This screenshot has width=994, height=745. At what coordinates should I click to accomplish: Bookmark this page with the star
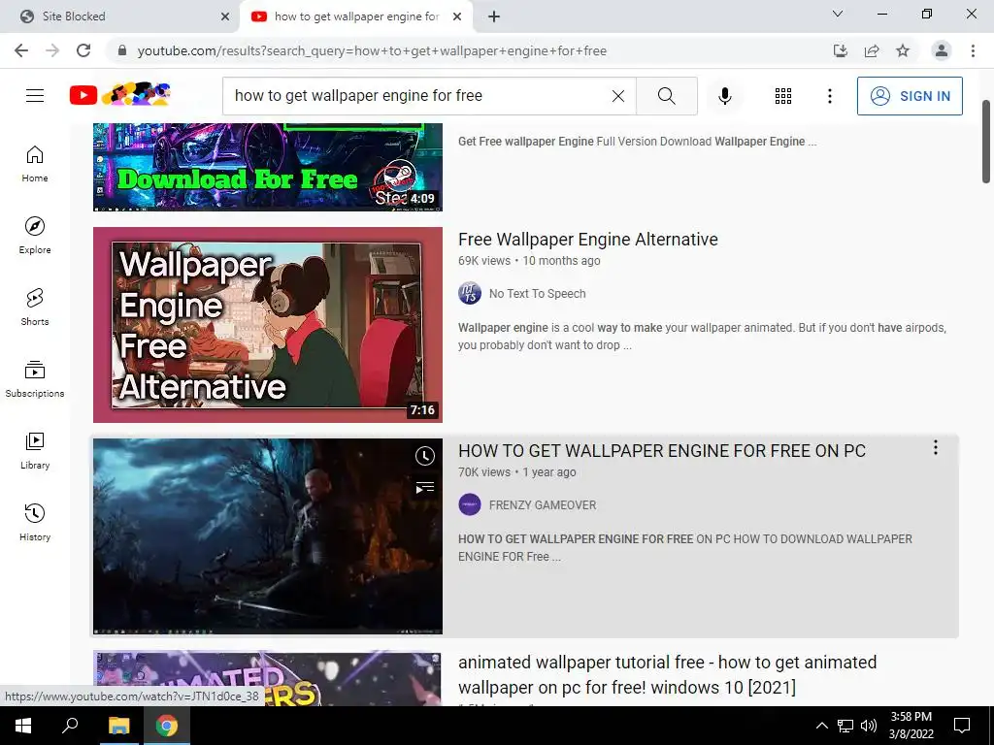pos(903,50)
